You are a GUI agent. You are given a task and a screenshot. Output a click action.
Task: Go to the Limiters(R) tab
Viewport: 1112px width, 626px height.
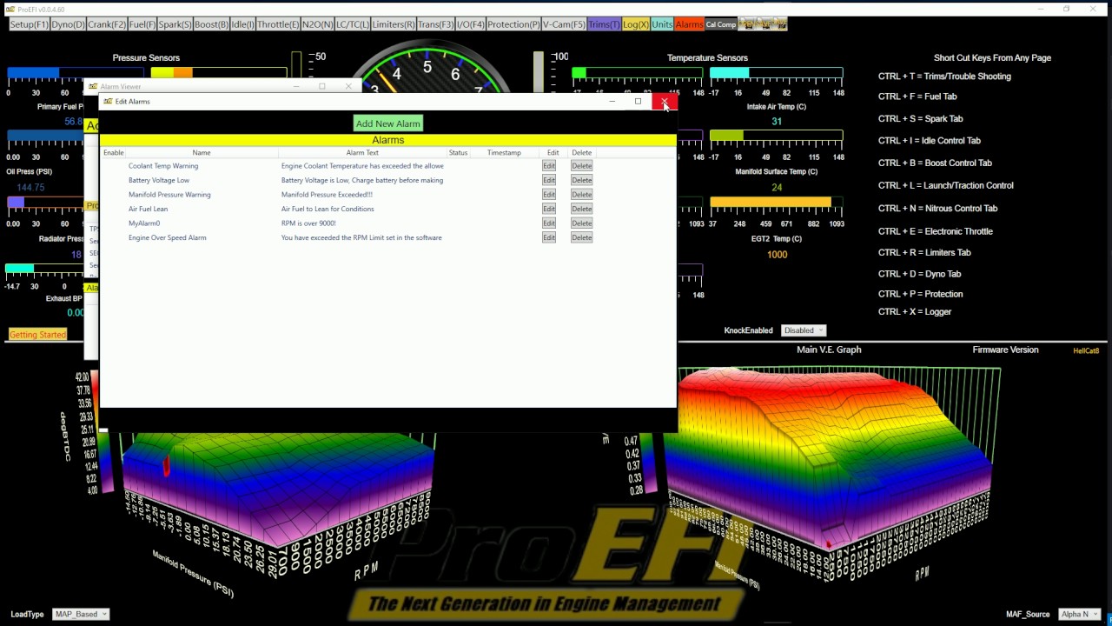(x=394, y=24)
